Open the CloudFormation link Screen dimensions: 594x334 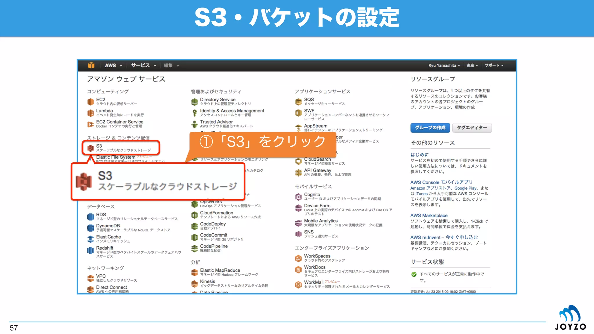[216, 213]
